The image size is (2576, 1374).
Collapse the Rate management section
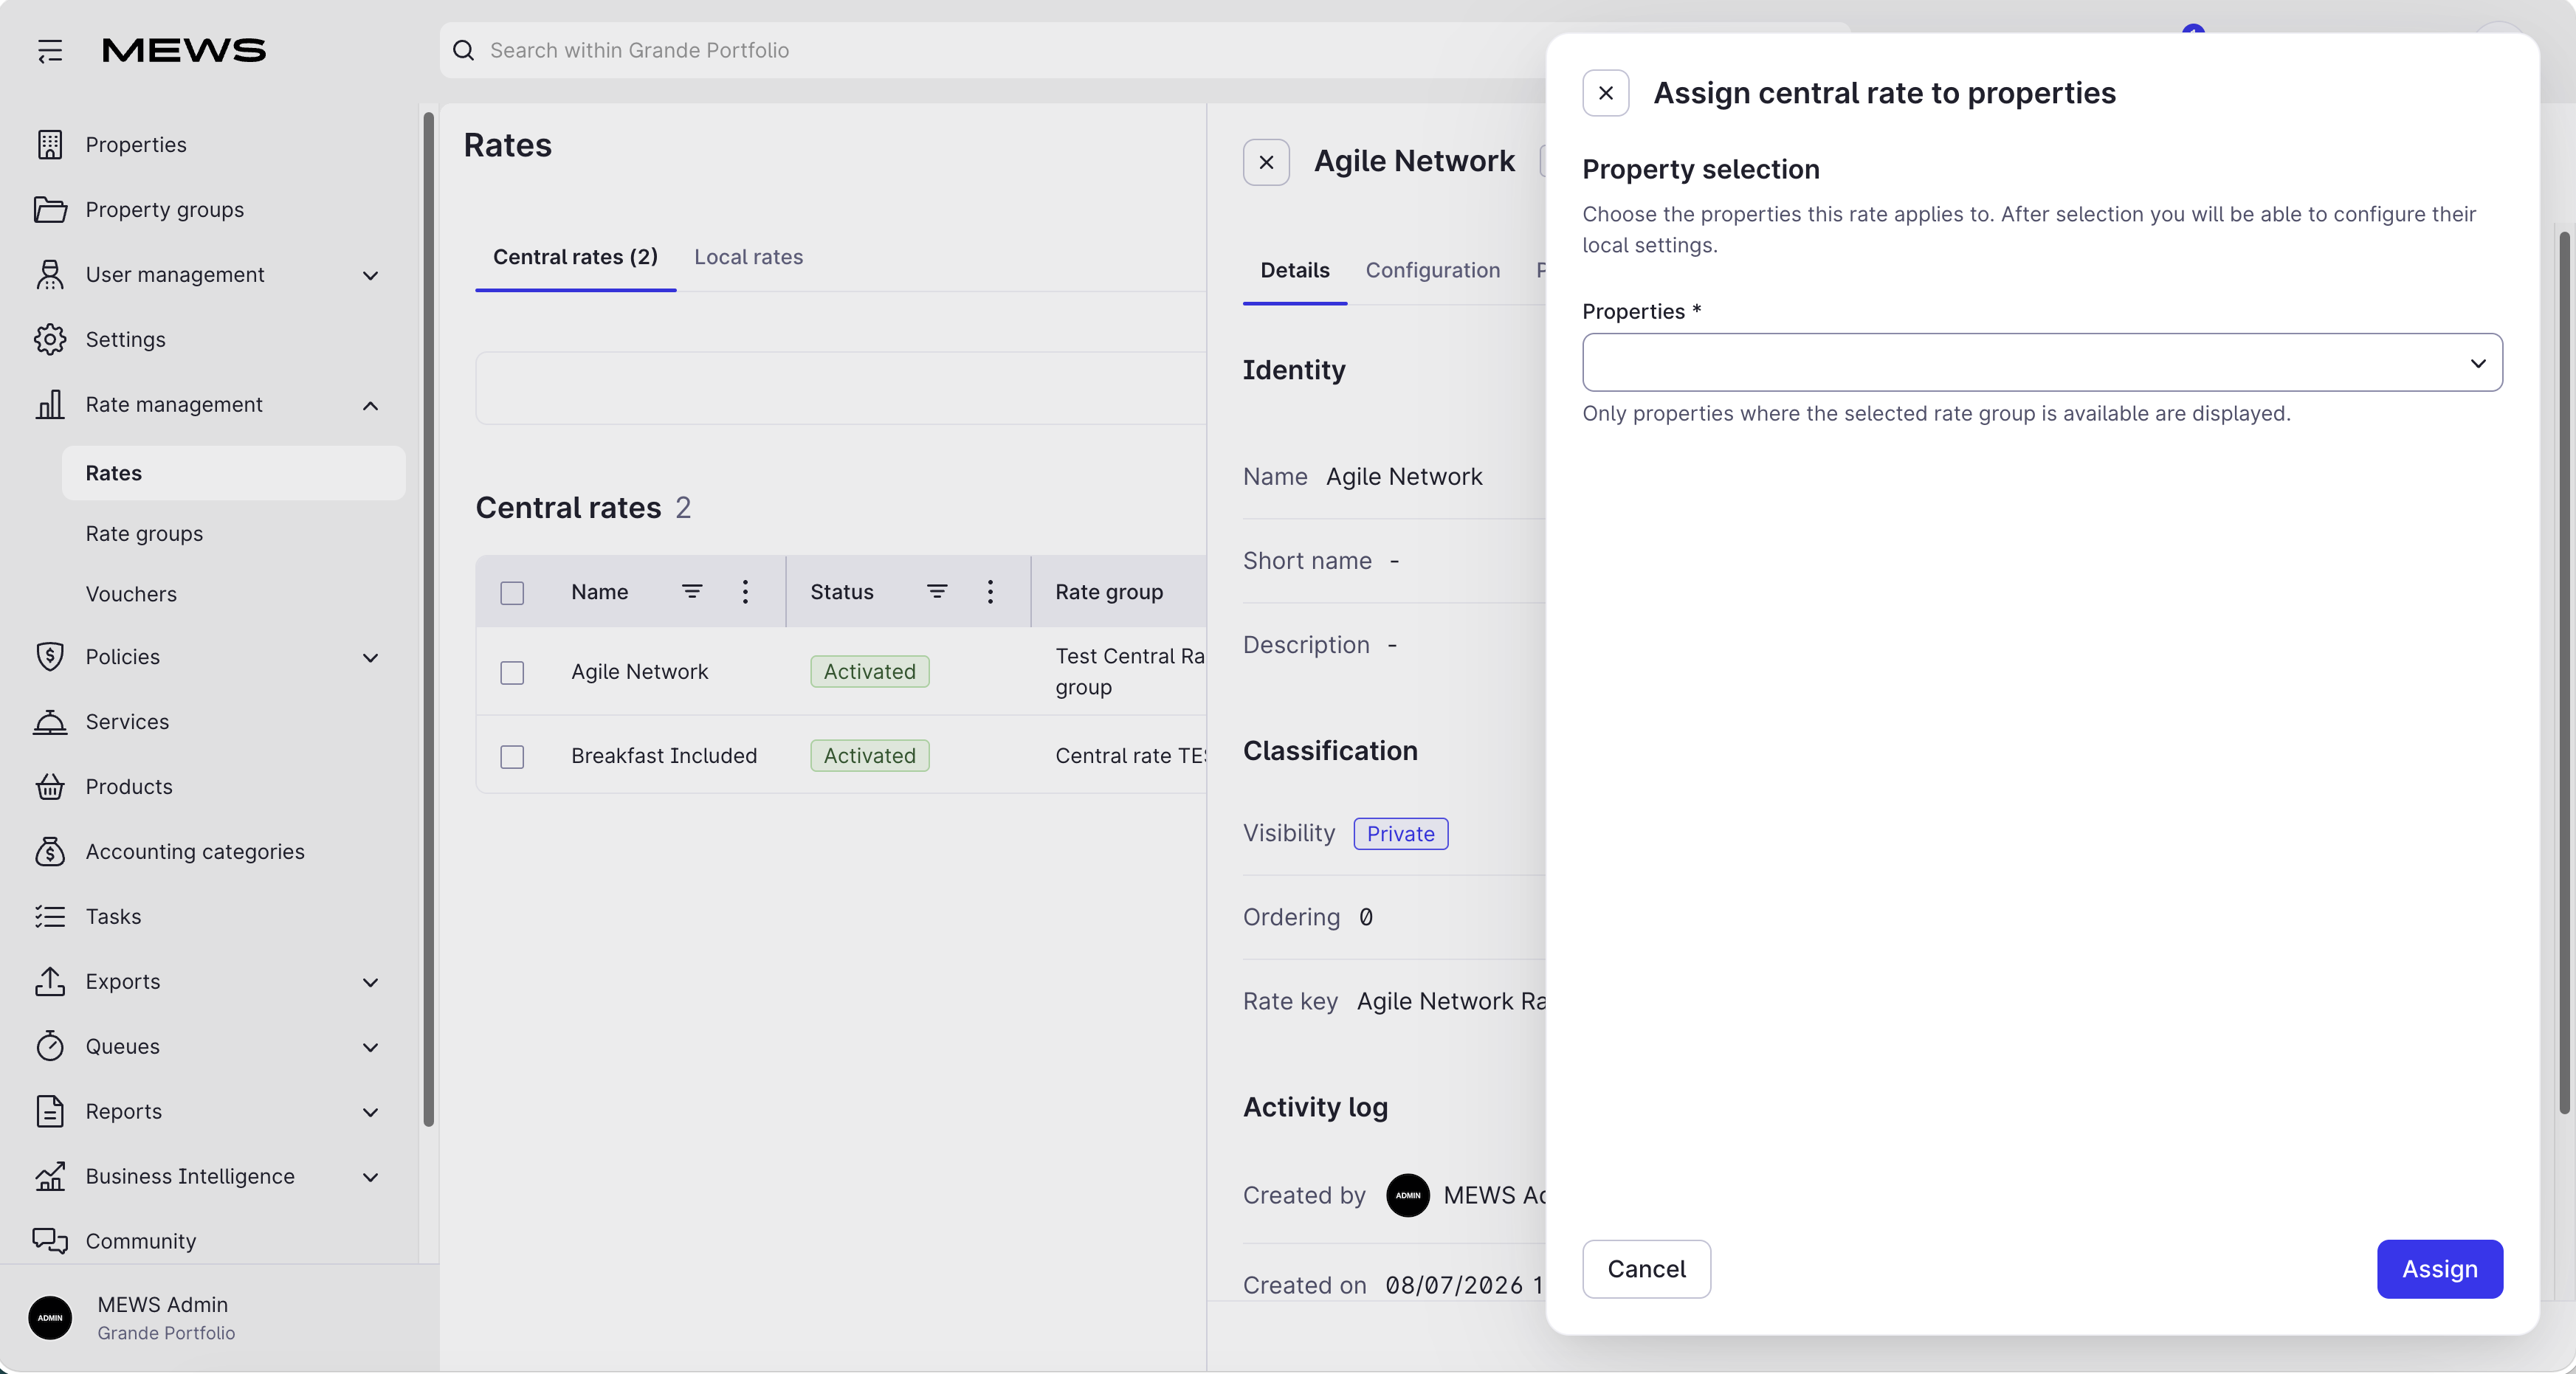click(x=370, y=405)
